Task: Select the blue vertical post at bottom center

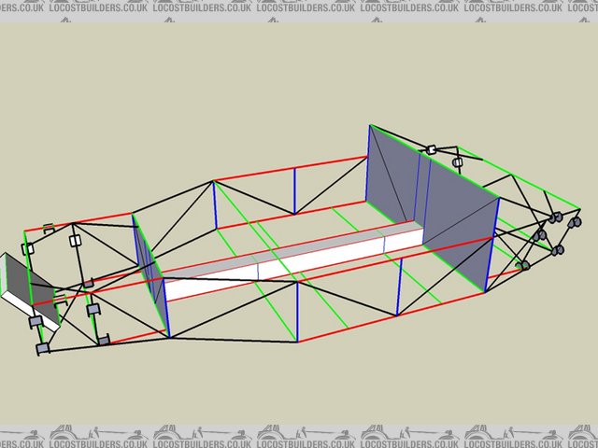Action: pyautogui.click(x=297, y=312)
